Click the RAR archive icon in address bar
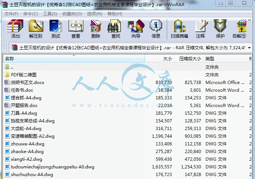 click(15, 47)
